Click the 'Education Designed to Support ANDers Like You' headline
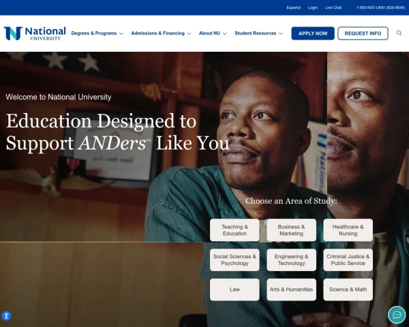The height and width of the screenshot is (327, 409). tap(117, 132)
